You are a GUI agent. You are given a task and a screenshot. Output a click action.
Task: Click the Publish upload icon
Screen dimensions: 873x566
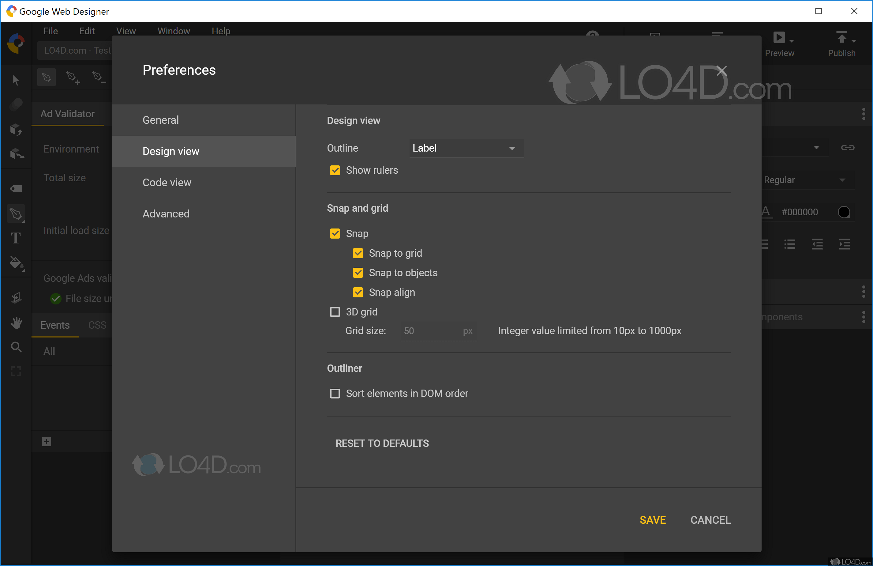click(841, 37)
